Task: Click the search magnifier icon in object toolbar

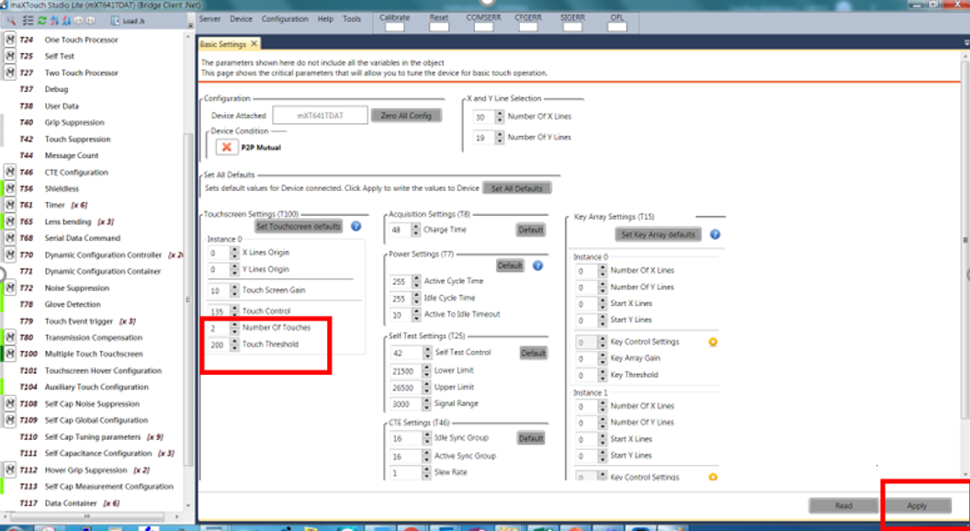Action: point(12,20)
